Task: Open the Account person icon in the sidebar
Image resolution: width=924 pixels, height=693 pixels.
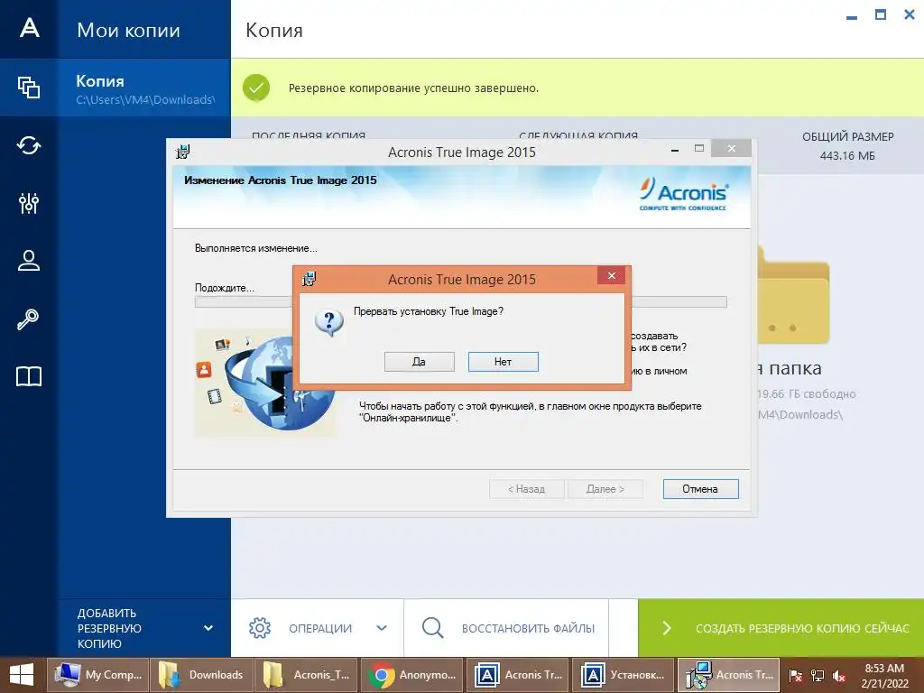Action: coord(29,261)
